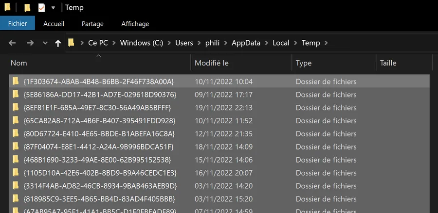This screenshot has width=438, height=213.
Task: Switch to the Partage ribbon tab
Action: pyautogui.click(x=92, y=24)
